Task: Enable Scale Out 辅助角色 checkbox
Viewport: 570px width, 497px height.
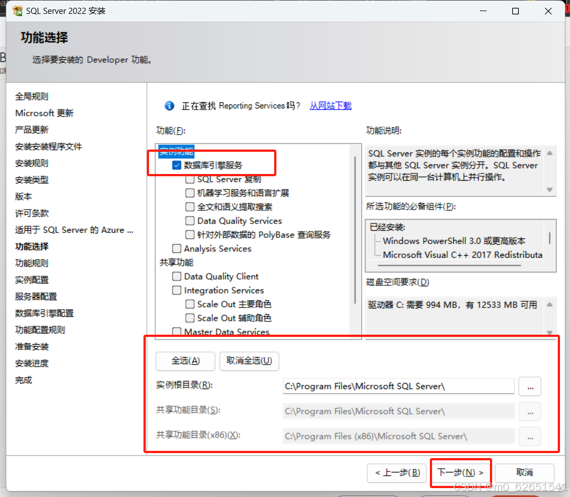Action: pyautogui.click(x=190, y=318)
